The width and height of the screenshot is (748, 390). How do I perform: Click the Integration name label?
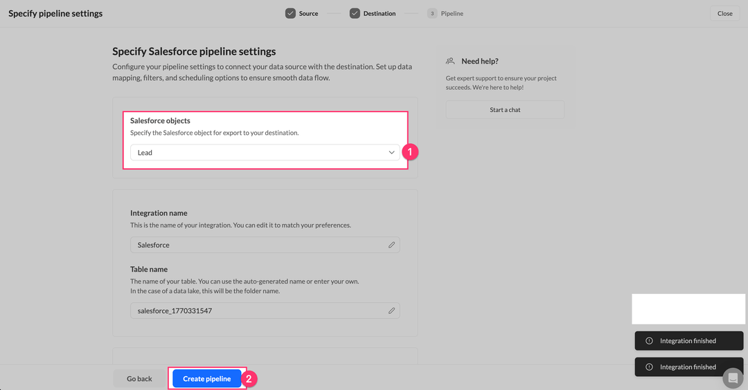[x=159, y=213]
